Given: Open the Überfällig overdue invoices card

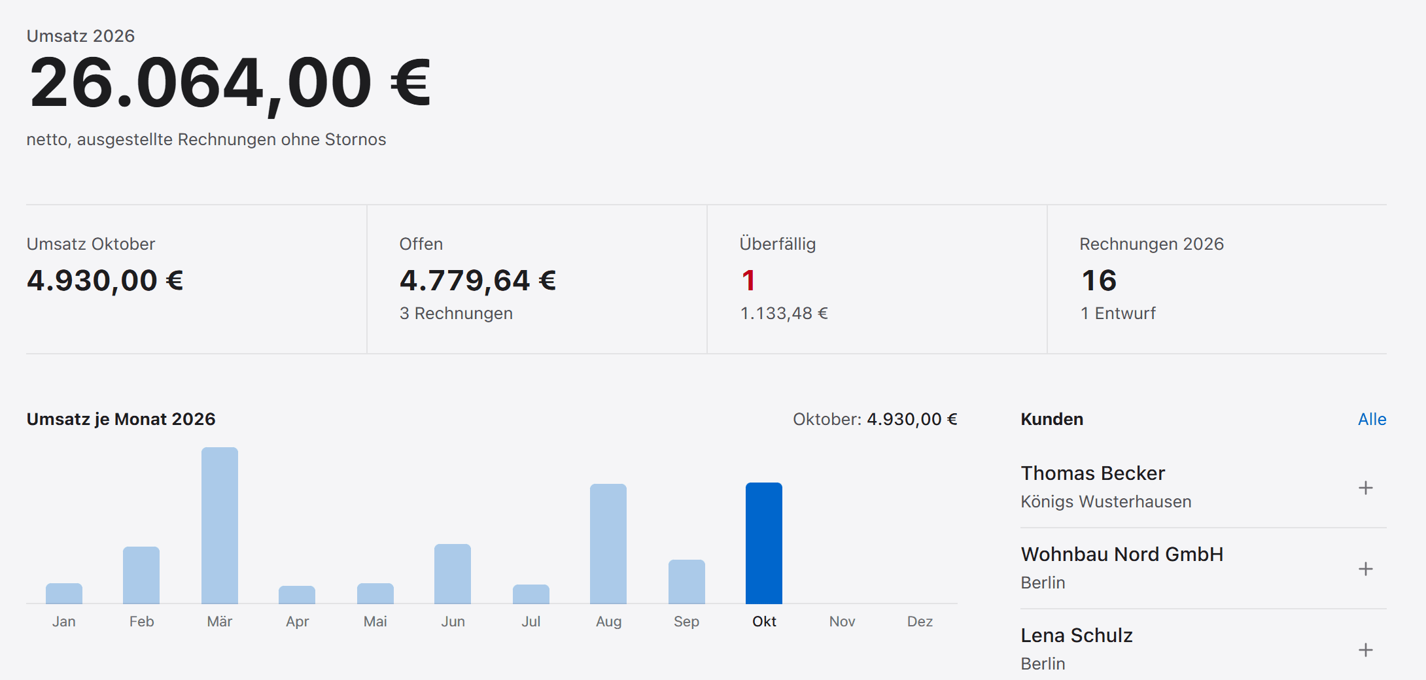Looking at the screenshot, I should (877, 279).
